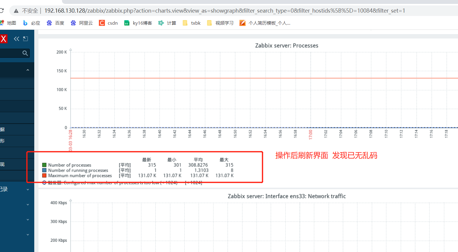Open the 必应 Bing bookmark
Image resolution: width=458 pixels, height=252 pixels.
click(32, 23)
